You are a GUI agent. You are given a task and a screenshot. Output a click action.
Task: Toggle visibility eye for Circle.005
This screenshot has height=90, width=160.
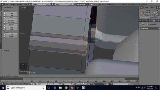152,15
